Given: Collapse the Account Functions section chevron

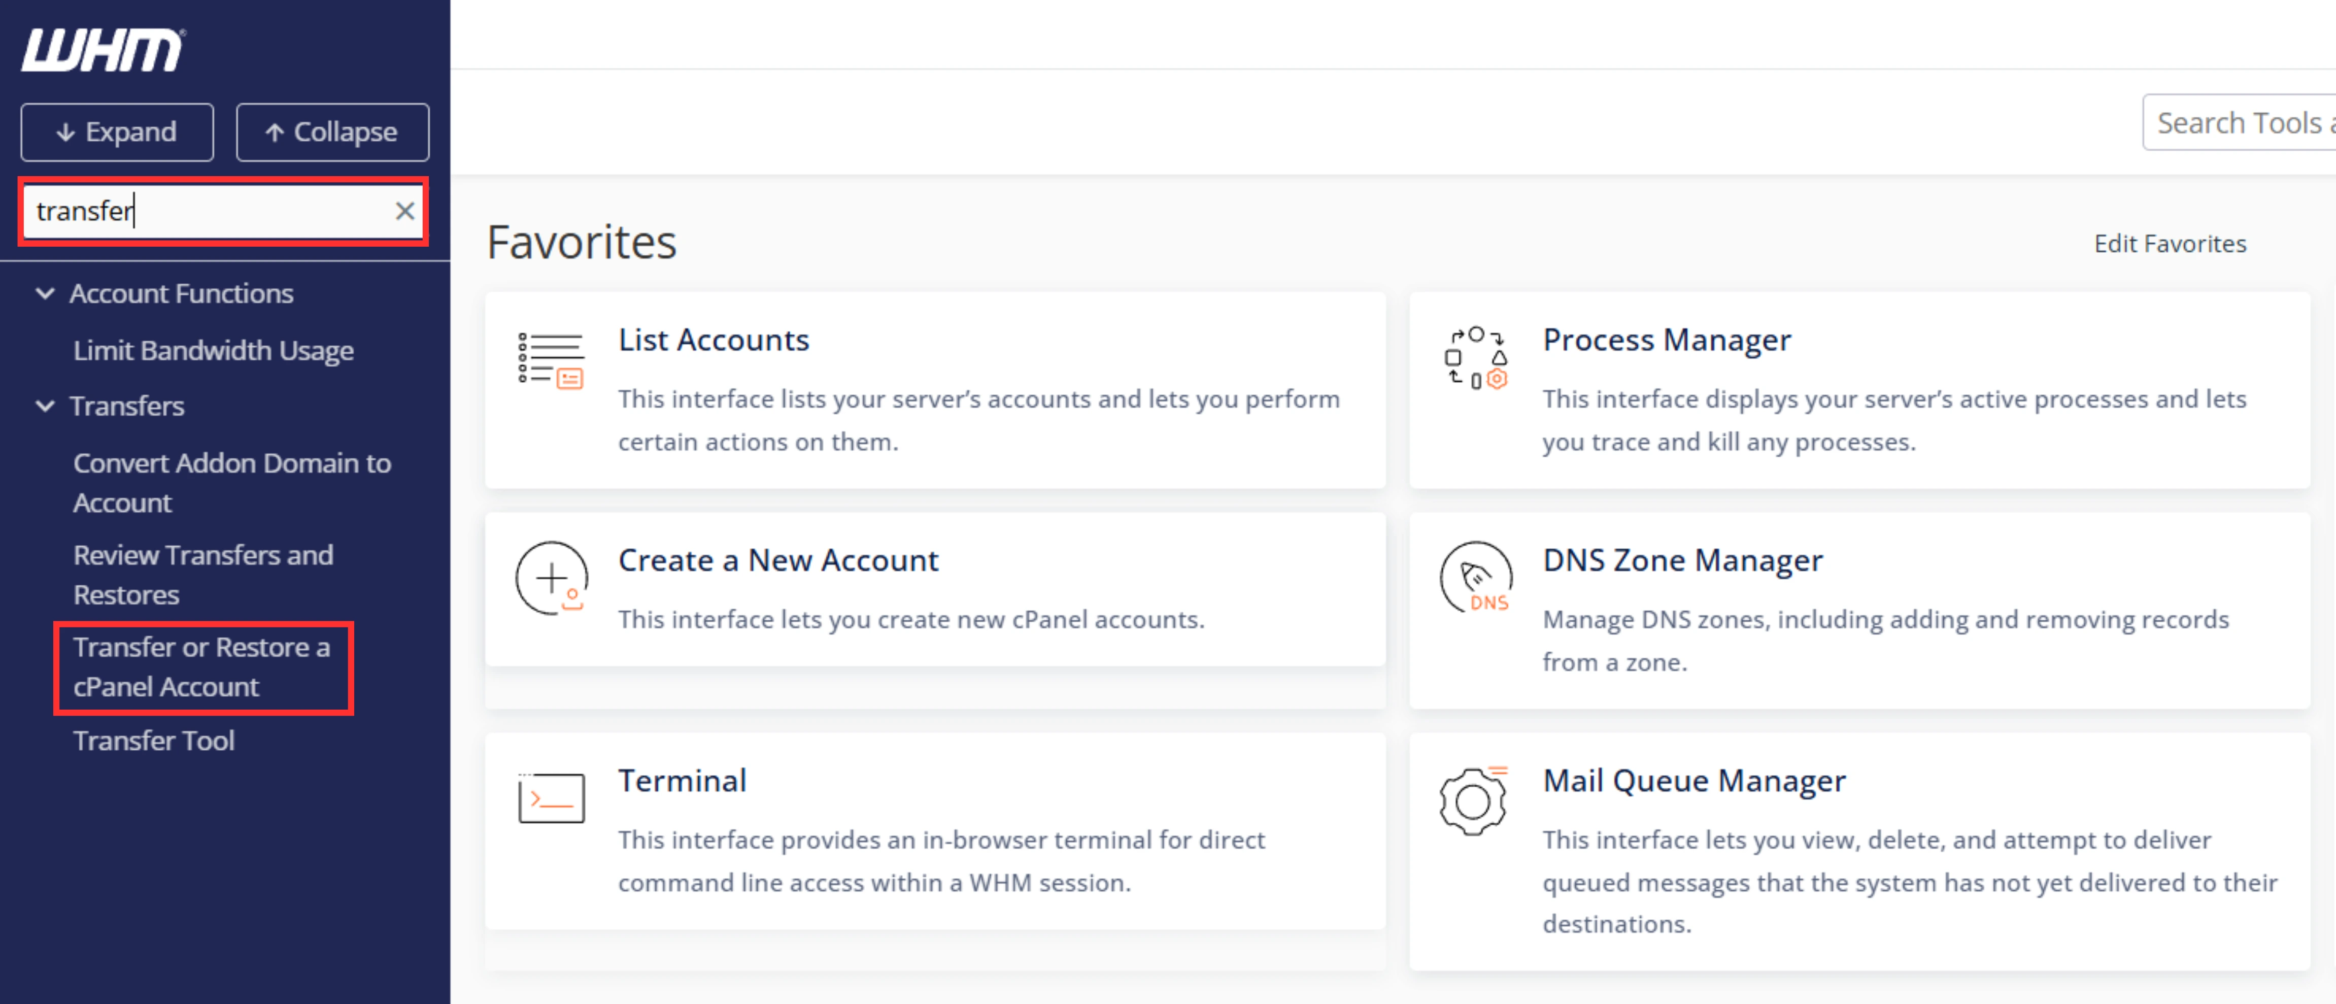Looking at the screenshot, I should click(x=45, y=294).
